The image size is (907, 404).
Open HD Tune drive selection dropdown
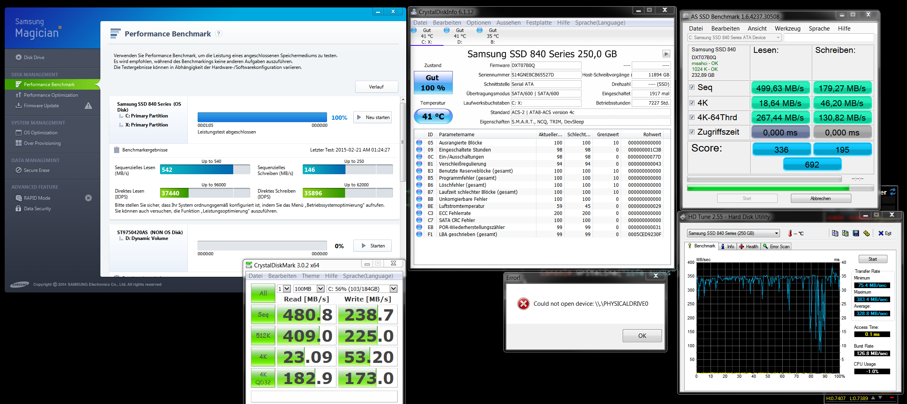click(x=733, y=233)
